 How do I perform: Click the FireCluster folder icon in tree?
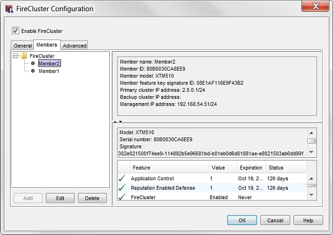tap(24, 56)
